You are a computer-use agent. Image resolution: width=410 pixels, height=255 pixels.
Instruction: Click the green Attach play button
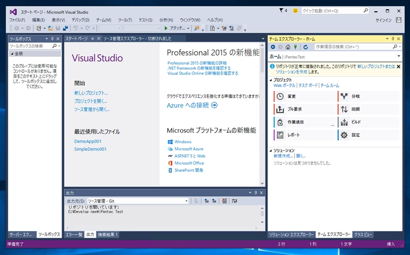click(166, 28)
